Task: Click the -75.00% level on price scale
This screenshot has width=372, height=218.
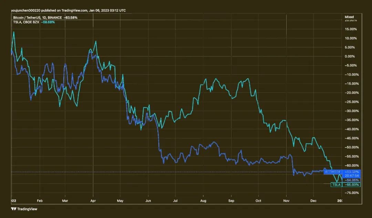Action: point(352,193)
